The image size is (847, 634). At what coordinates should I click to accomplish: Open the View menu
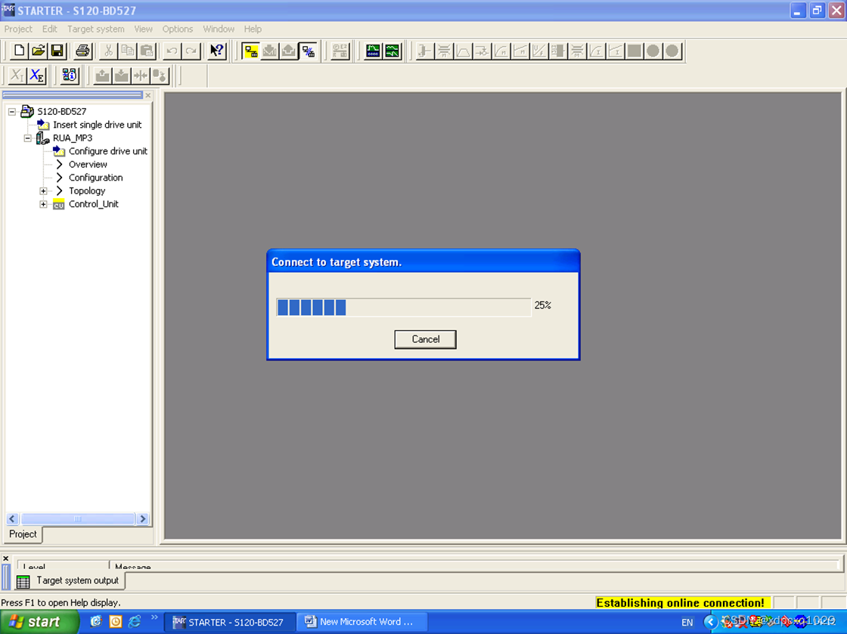pos(143,29)
